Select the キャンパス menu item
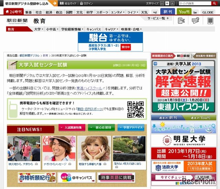This screenshot has height=189, width=220. [93, 29]
